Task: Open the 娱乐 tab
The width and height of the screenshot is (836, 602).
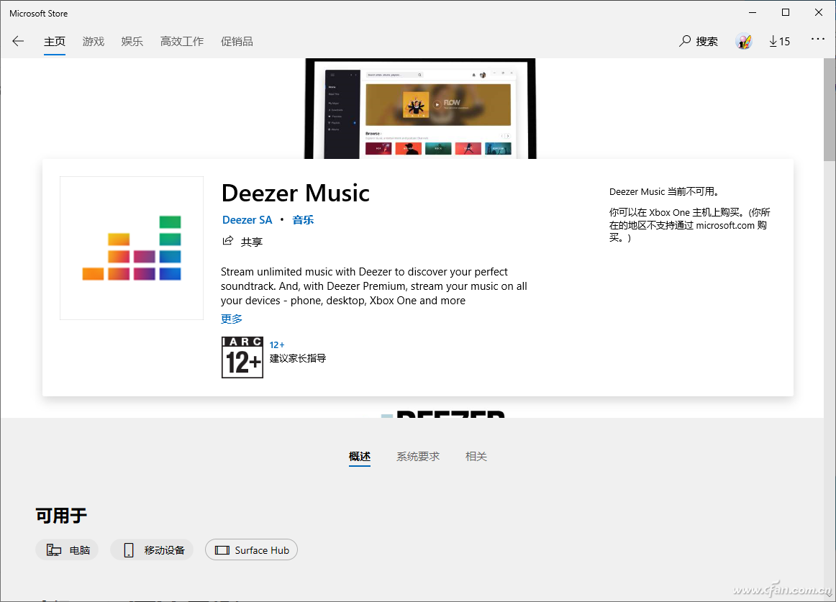Action: pyautogui.click(x=132, y=41)
